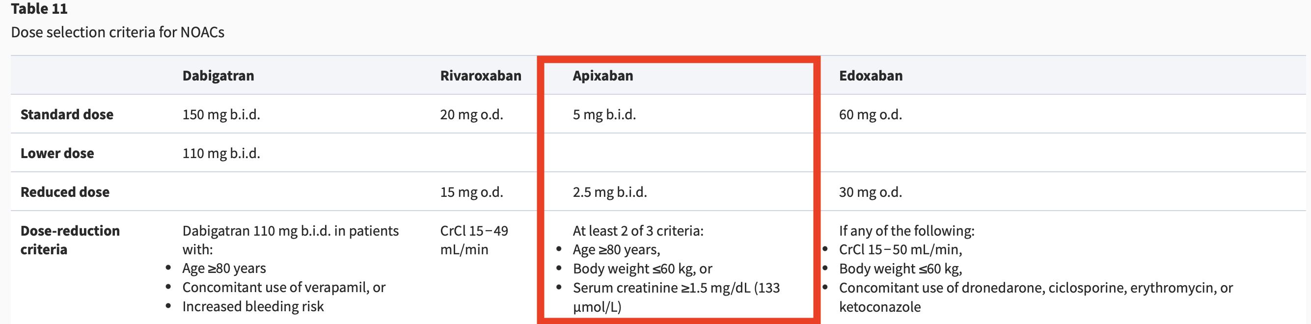Click the Dabigatran column header
Screen dimensions: 1311x324
[218, 76]
